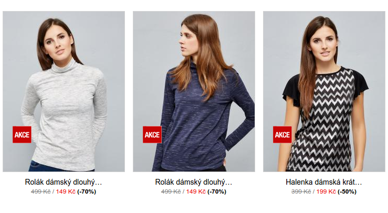
Task: Click the crossed-out 399 Kč original price
Action: 301,191
